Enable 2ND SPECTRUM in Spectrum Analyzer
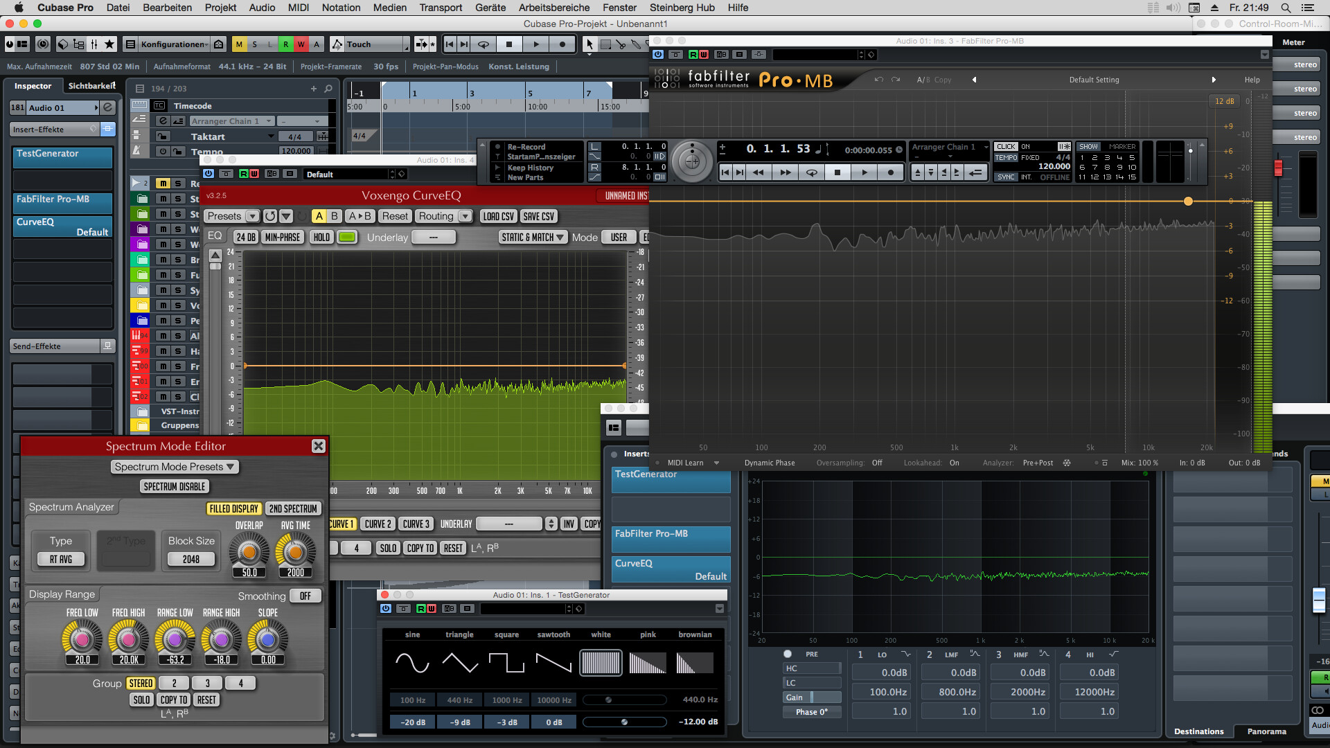This screenshot has height=748, width=1330. 293,508
